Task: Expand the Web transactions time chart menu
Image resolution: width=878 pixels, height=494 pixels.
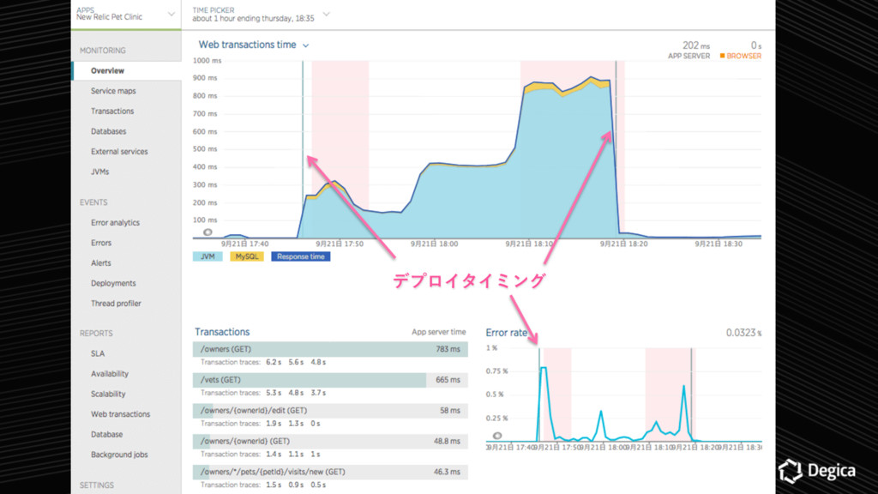Action: click(x=306, y=45)
